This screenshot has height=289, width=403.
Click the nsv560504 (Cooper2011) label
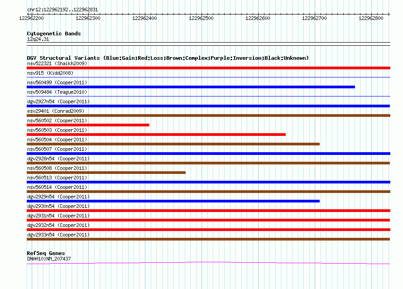coord(57,140)
